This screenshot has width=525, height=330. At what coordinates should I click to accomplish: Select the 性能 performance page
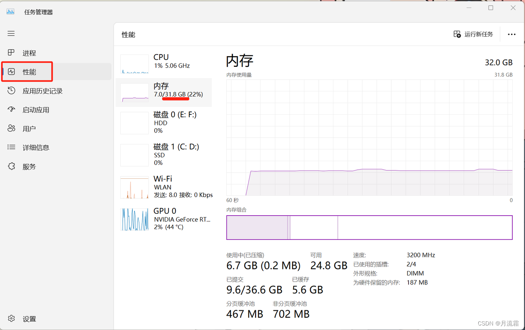tap(57, 72)
